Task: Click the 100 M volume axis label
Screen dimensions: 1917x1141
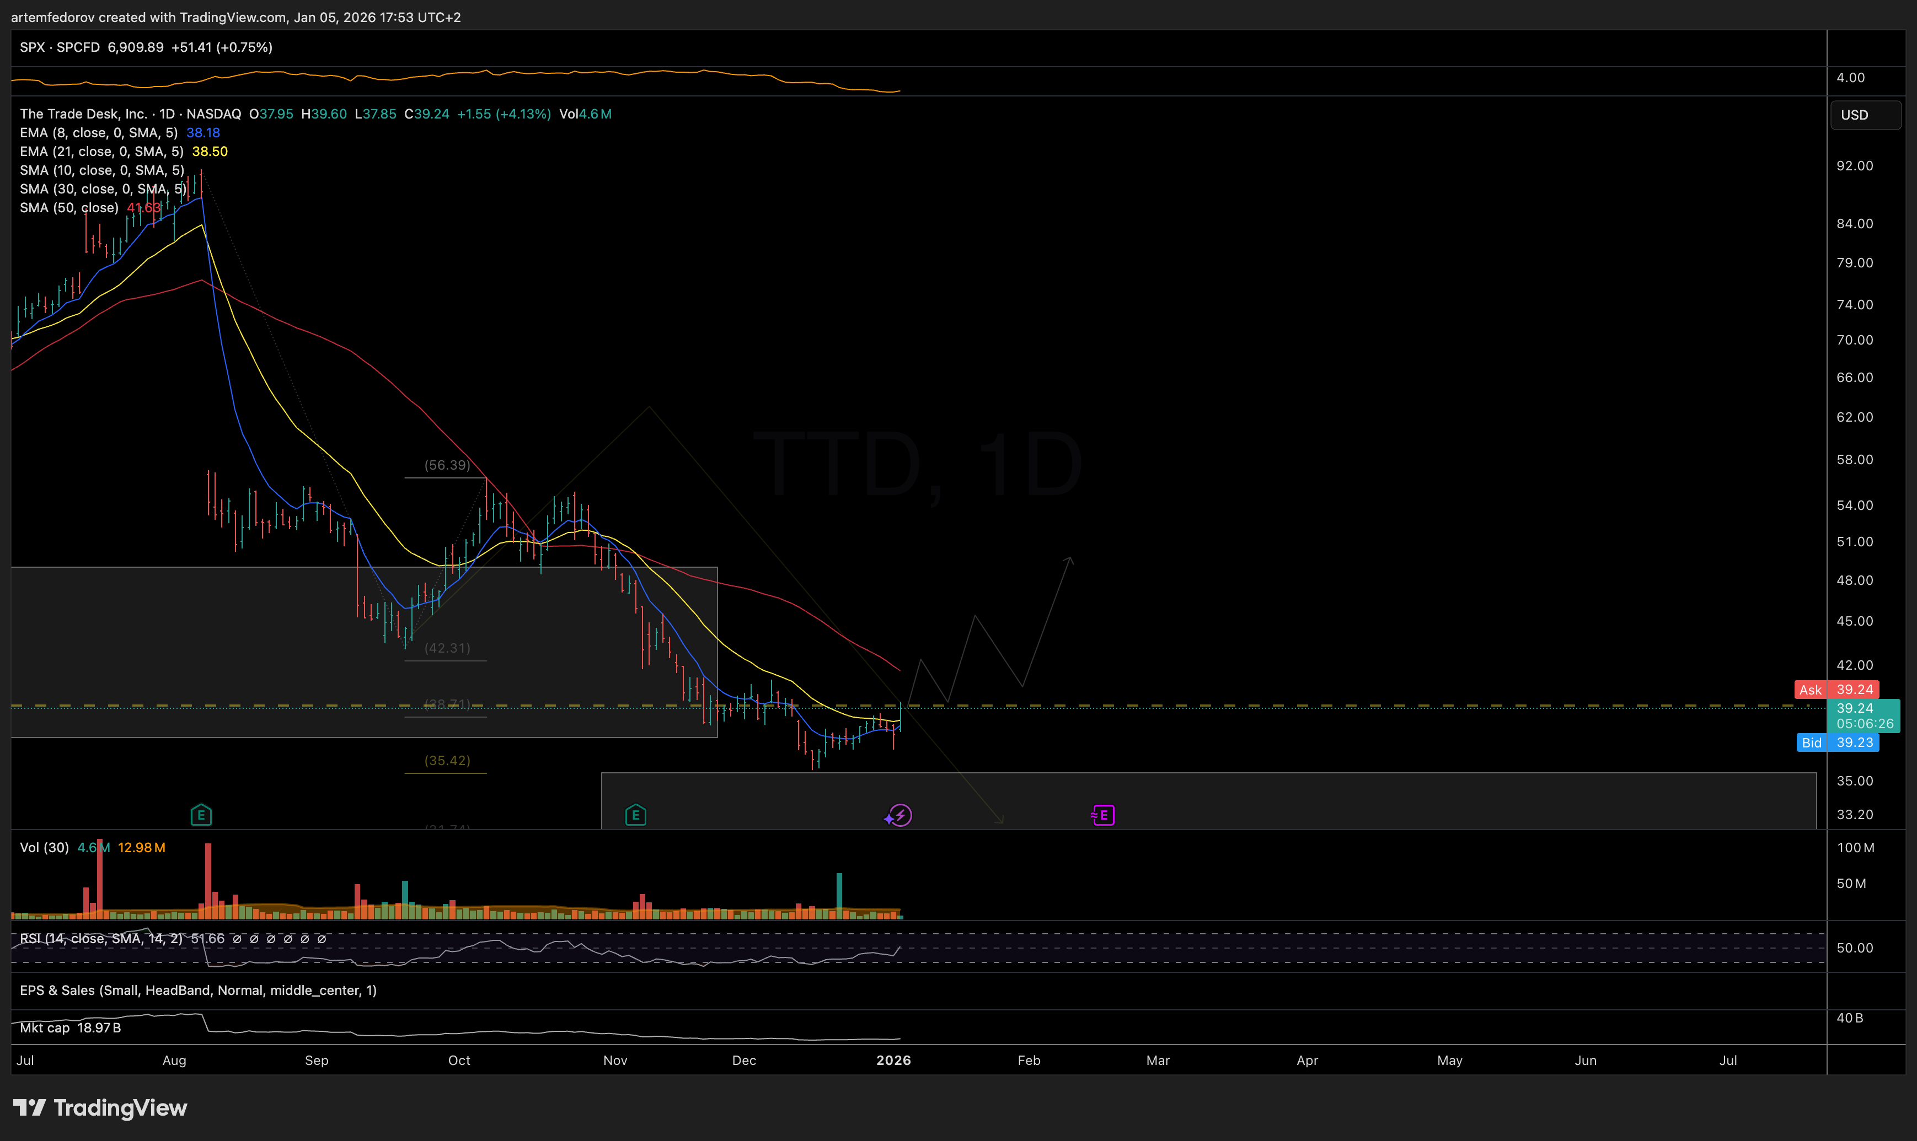Action: 1855,848
